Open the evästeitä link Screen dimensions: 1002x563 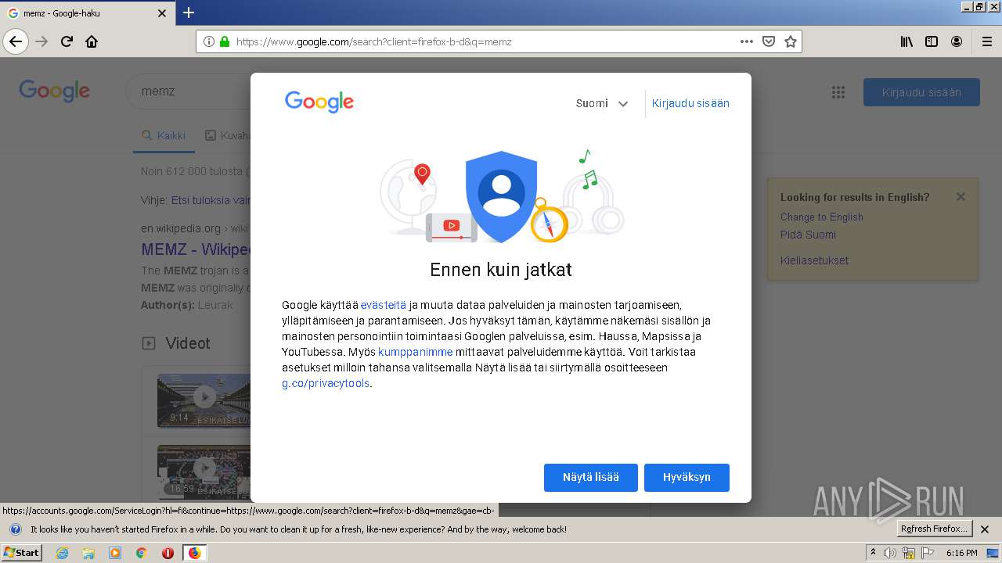[384, 305]
